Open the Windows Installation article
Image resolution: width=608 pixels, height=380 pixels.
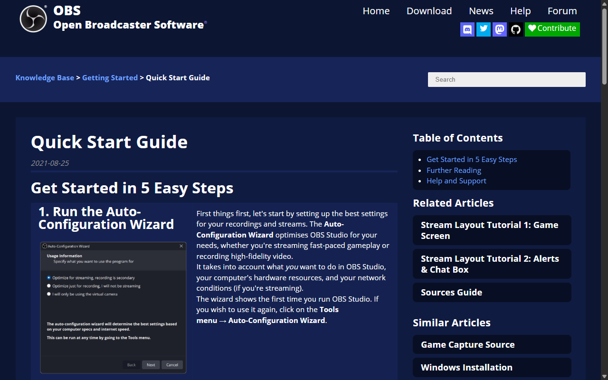click(492, 368)
